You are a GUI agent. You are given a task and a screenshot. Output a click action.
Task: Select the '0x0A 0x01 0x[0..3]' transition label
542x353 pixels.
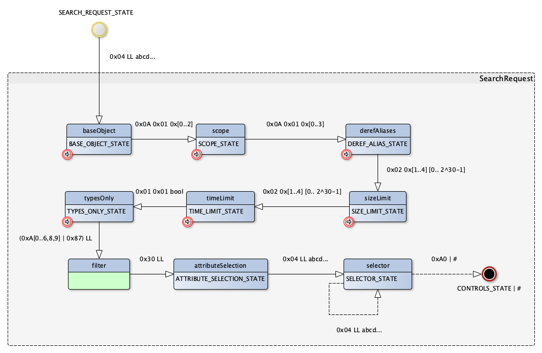pyautogui.click(x=295, y=124)
